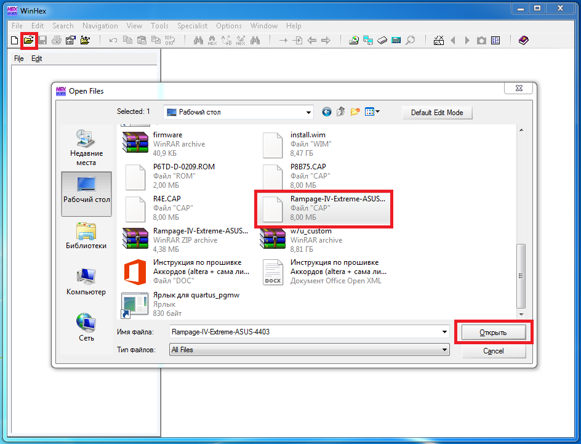Image resolution: width=581 pixels, height=444 pixels.
Task: Click the Replace Text A-to-B icon
Action: click(226, 41)
